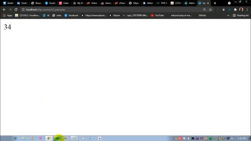Switch to the Facebook tab

(50, 3)
